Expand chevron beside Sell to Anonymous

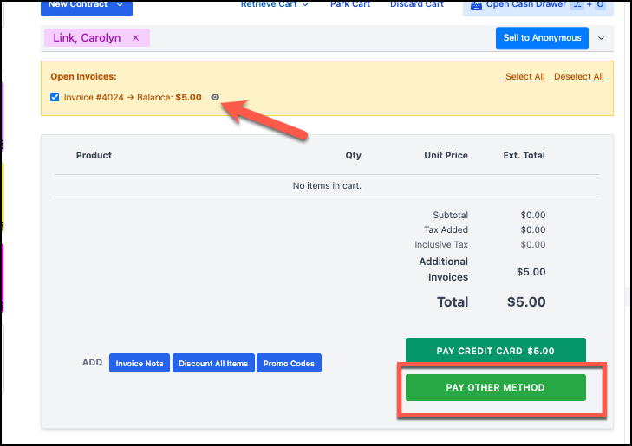click(x=601, y=38)
